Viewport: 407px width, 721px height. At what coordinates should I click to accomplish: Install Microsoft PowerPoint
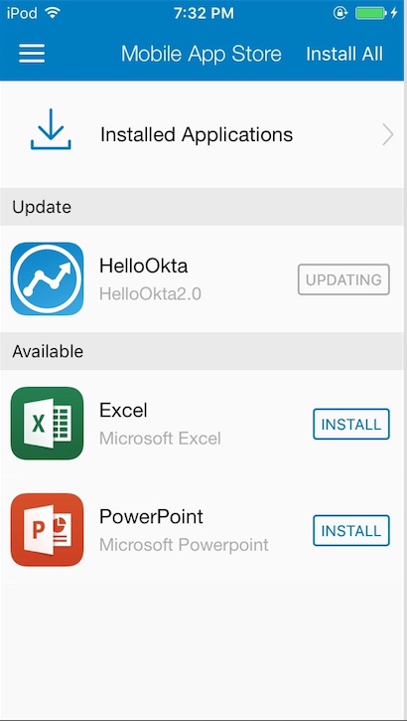(x=351, y=531)
